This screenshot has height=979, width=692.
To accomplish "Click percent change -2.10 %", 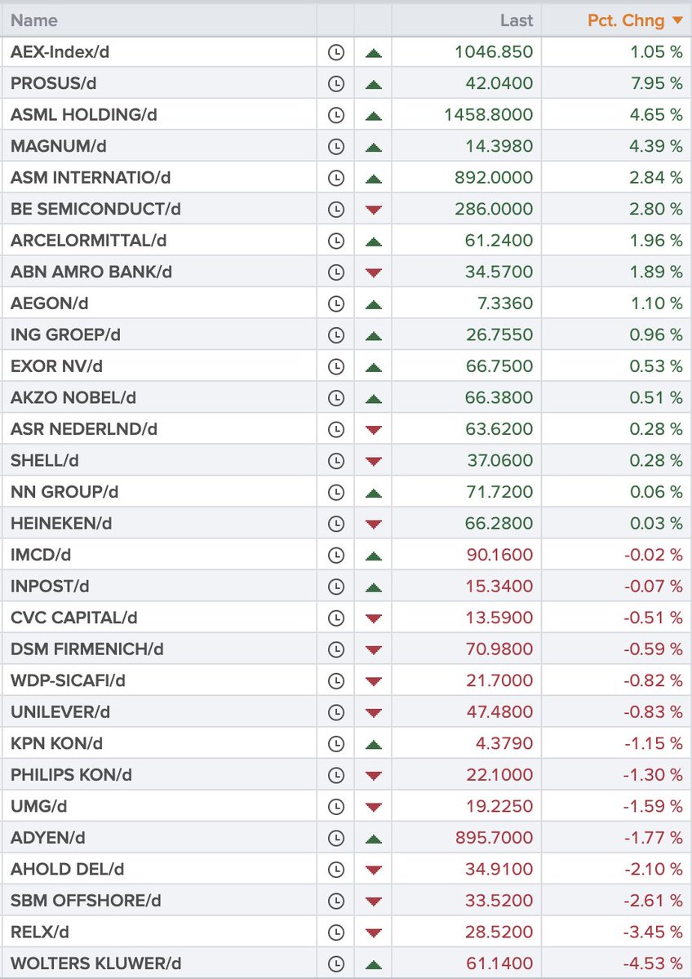I will point(654,870).
